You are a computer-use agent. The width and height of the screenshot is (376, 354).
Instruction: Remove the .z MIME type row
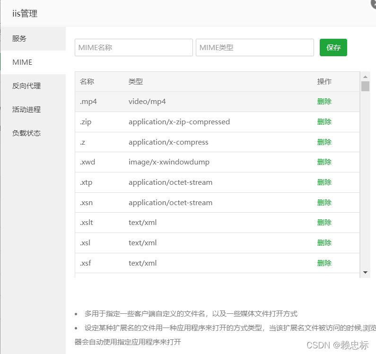324,142
